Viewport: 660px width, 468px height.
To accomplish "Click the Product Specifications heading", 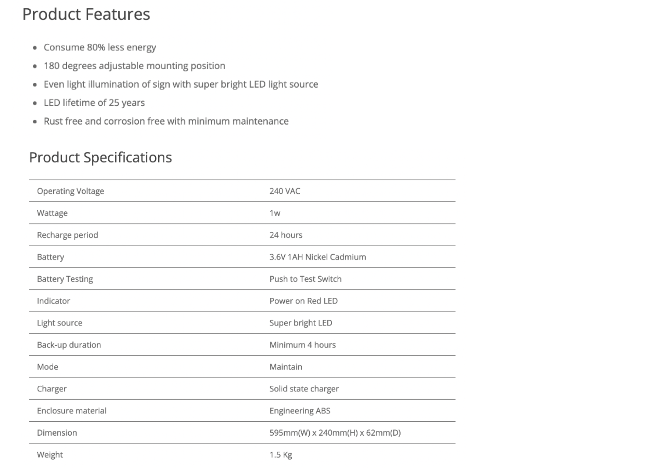I will click(x=100, y=157).
